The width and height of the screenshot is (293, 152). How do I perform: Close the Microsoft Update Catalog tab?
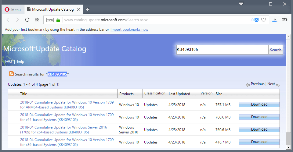(79, 9)
